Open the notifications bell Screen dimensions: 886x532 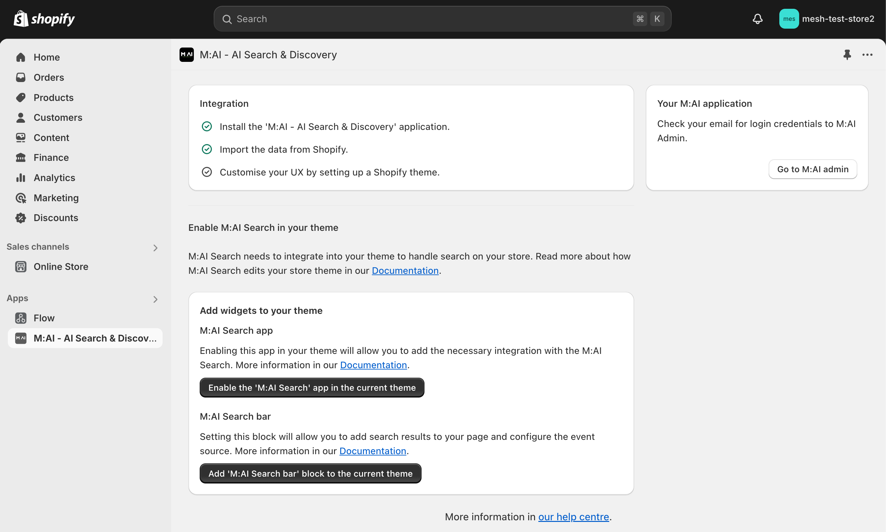[x=758, y=19]
